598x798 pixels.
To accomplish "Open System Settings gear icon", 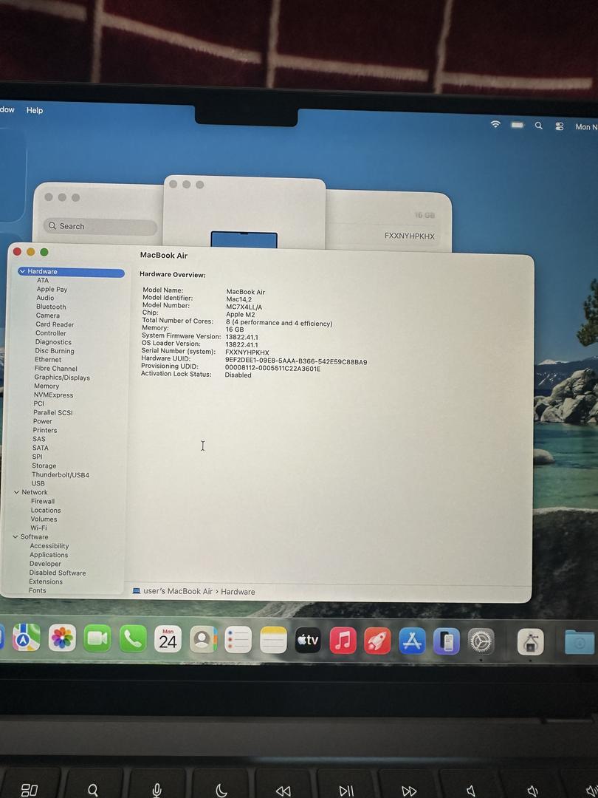I will click(481, 641).
